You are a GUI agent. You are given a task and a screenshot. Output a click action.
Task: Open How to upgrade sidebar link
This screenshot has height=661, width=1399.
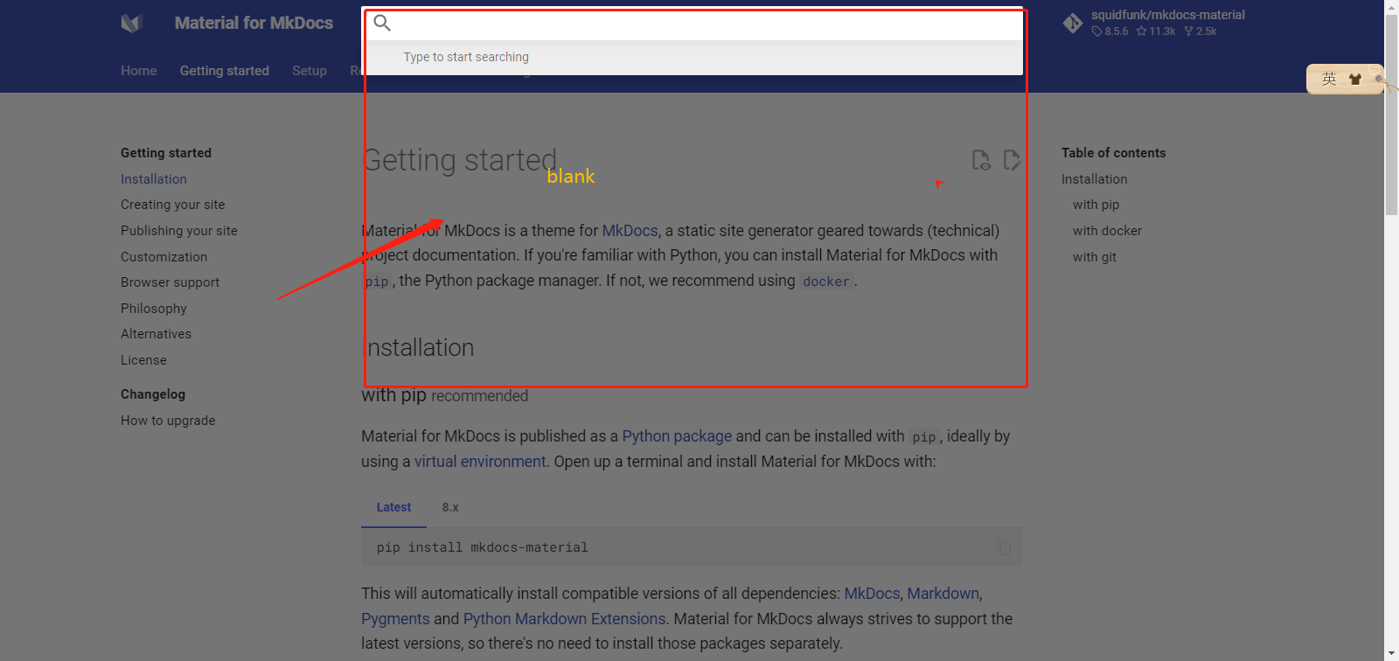tap(168, 421)
